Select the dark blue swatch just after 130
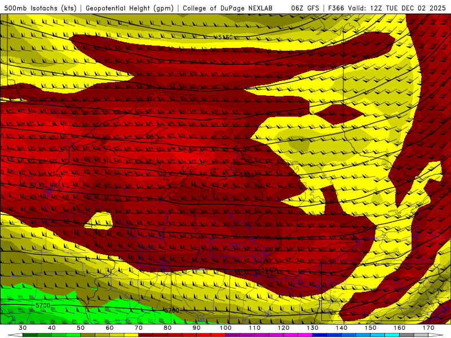451x338 pixels. 320,335
